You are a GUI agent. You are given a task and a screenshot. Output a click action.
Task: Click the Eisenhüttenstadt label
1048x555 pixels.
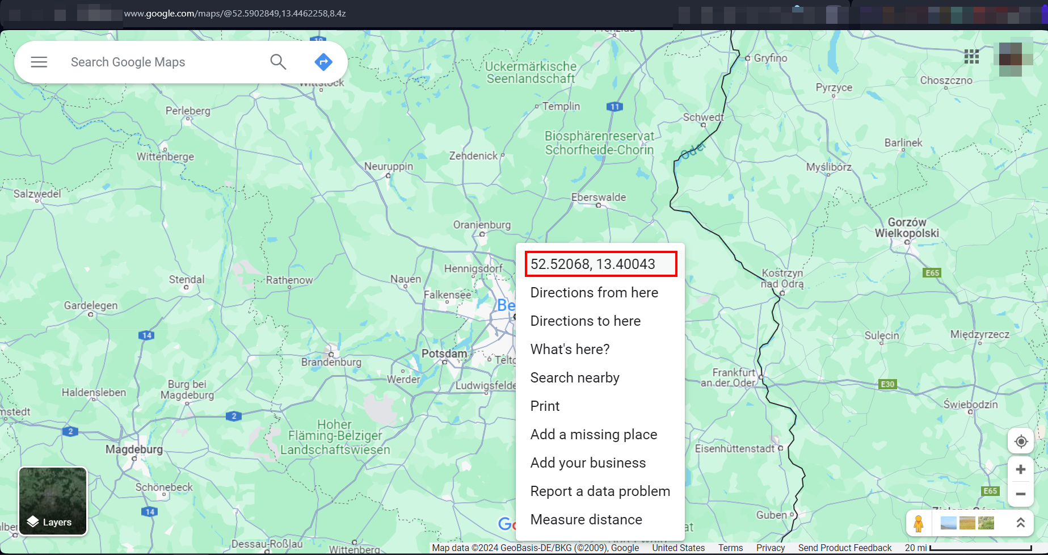pos(735,448)
